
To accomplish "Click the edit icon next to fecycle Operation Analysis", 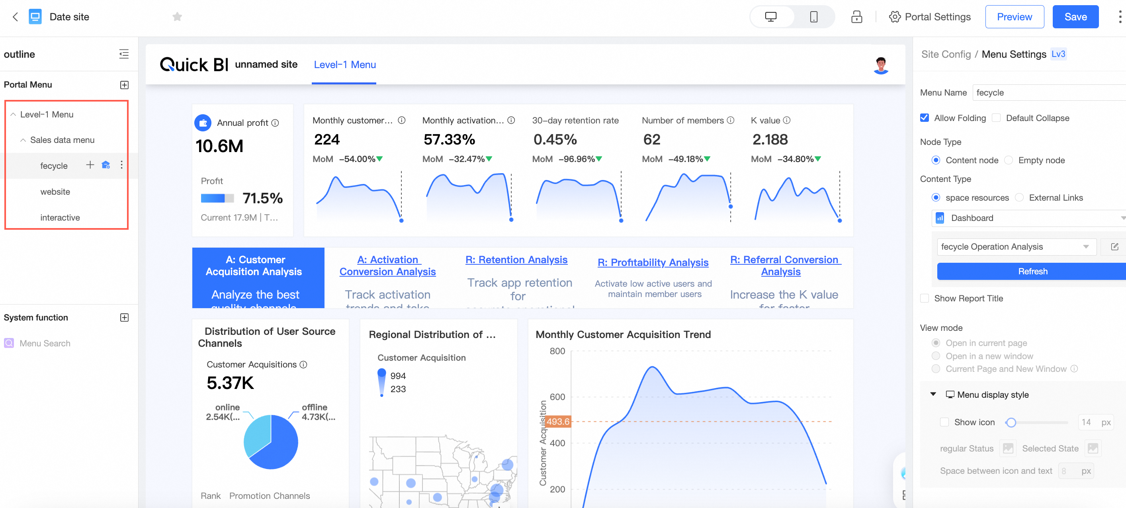I will click(x=1114, y=247).
